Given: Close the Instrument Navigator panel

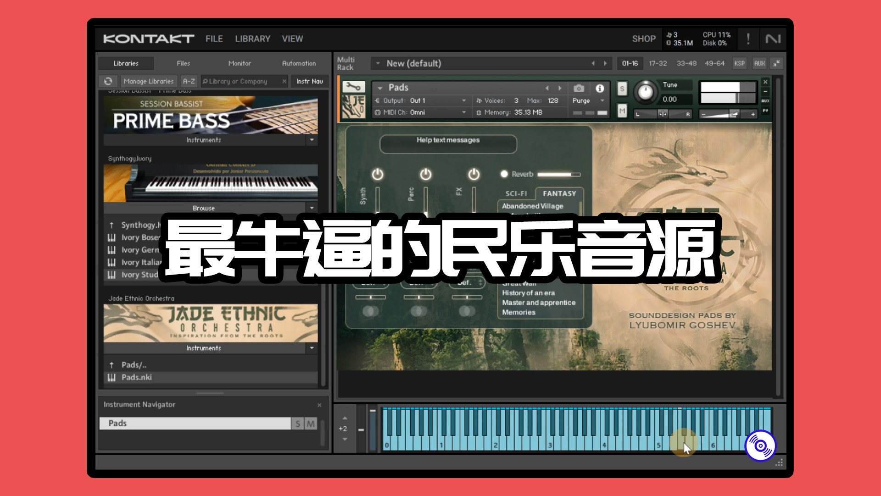Looking at the screenshot, I should 319,405.
